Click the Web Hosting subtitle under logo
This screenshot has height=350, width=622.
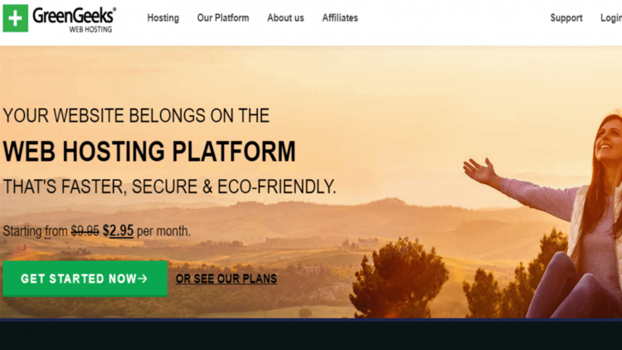[x=91, y=29]
